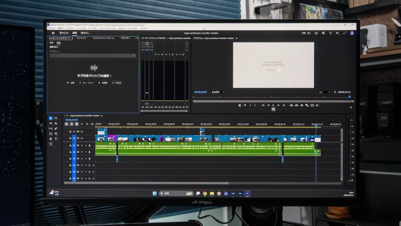Click the timeline horizontal zoom scrollbar
This screenshot has width=401, height=226.
[x=146, y=183]
